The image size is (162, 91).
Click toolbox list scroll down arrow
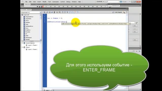click(40, 40)
